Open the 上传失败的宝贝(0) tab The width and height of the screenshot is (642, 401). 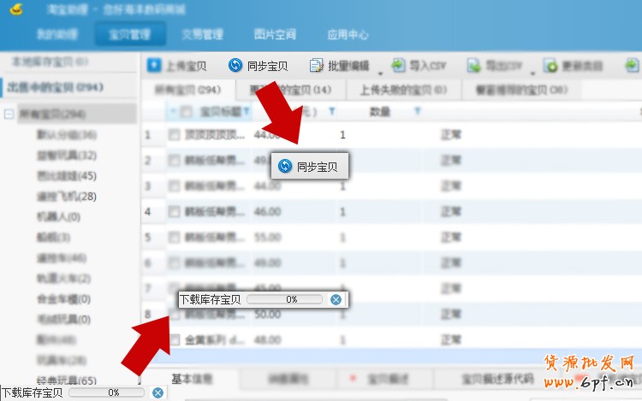pyautogui.click(x=395, y=90)
